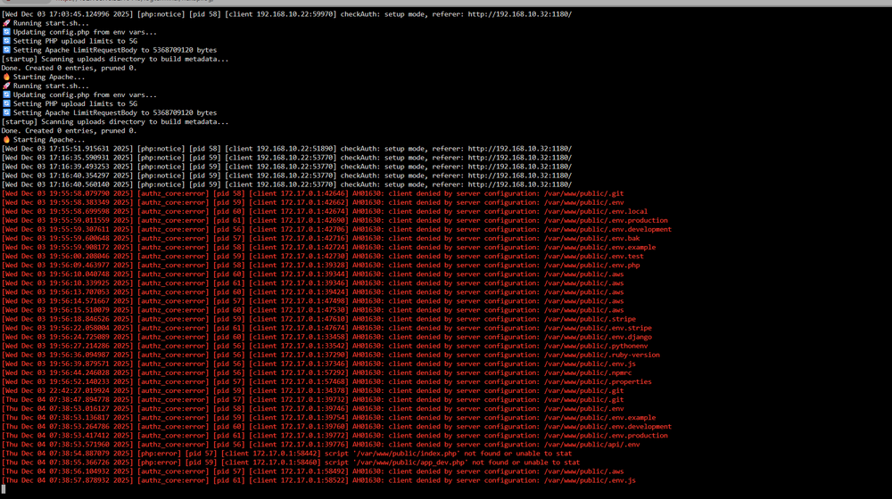Screen dimensions: 892x499
Task: Click the .env.development error at 19:55:59.307611
Action: 337,230
